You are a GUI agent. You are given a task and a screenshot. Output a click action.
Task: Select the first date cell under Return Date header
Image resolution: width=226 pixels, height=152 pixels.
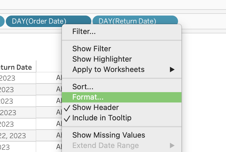tap(12, 78)
